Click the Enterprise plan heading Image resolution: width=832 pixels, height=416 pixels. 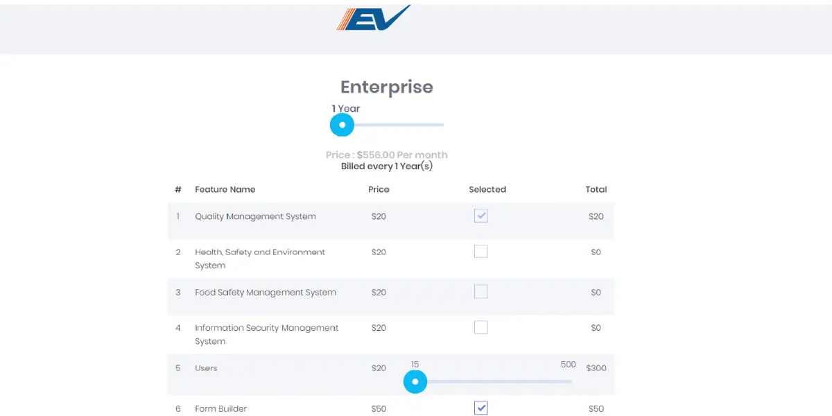pos(387,87)
